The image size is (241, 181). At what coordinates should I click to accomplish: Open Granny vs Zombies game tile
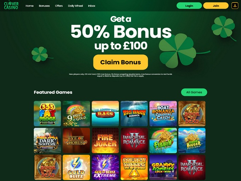[x=163, y=167]
